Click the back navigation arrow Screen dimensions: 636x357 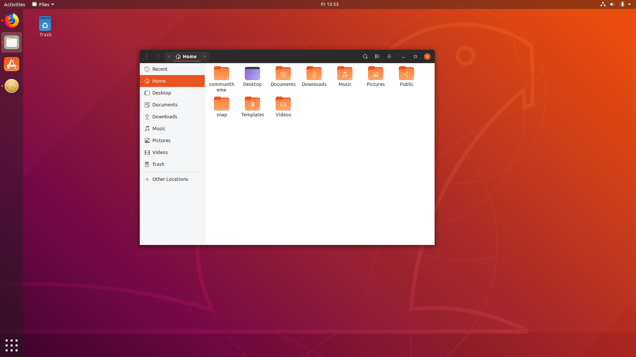147,56
